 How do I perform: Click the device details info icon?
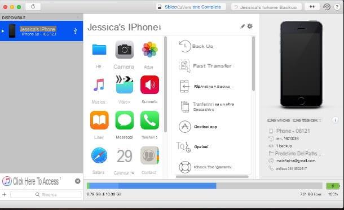tap(335, 120)
